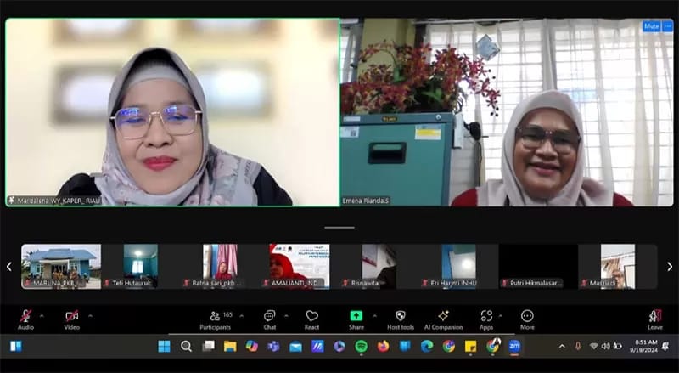
Task: Click the Mardalena WY_KAPER_RIAU name label
Action: pos(54,201)
